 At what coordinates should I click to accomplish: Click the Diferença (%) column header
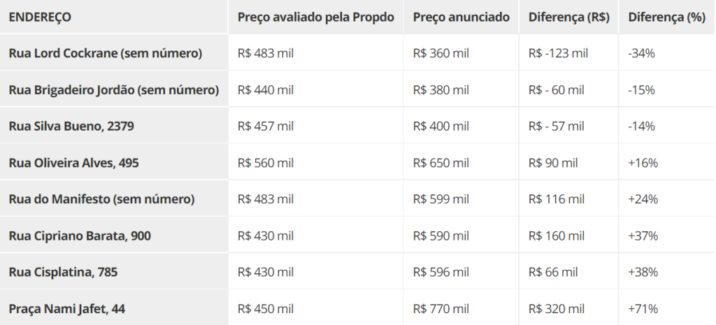pyautogui.click(x=667, y=17)
